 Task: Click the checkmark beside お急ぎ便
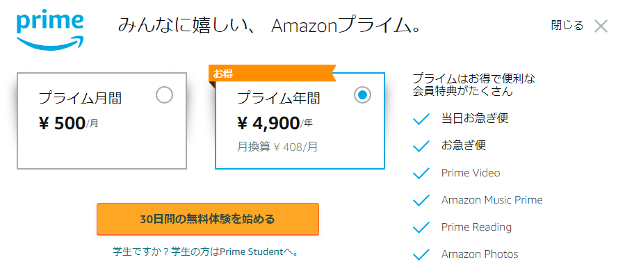(x=421, y=146)
